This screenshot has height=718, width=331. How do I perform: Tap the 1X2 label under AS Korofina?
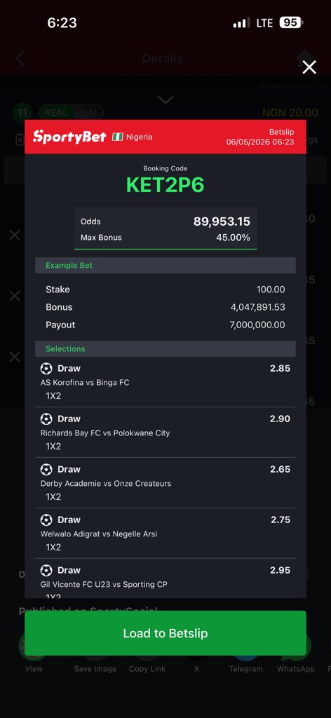click(53, 396)
